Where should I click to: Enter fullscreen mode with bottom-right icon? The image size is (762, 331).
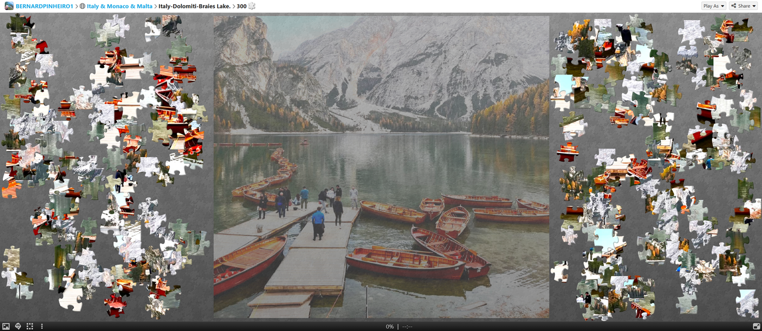[x=756, y=326]
